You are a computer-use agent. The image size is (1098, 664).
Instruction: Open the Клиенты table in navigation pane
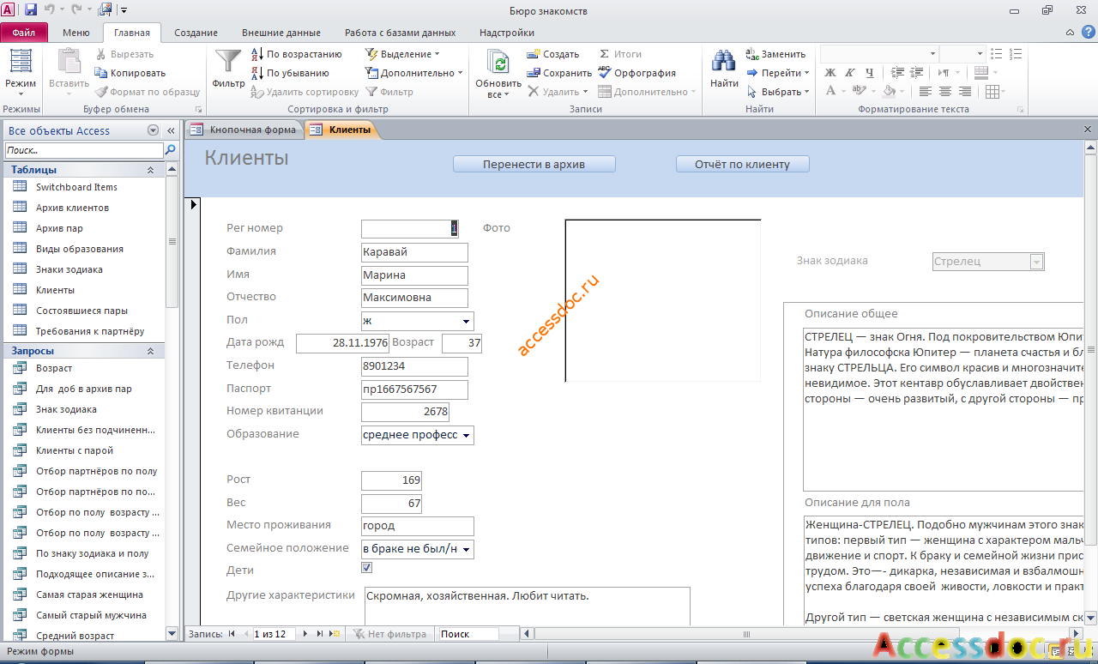tap(55, 290)
